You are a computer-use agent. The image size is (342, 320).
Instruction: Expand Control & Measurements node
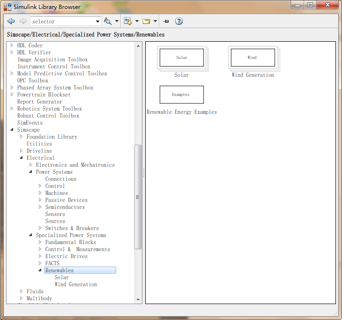pyautogui.click(x=40, y=249)
